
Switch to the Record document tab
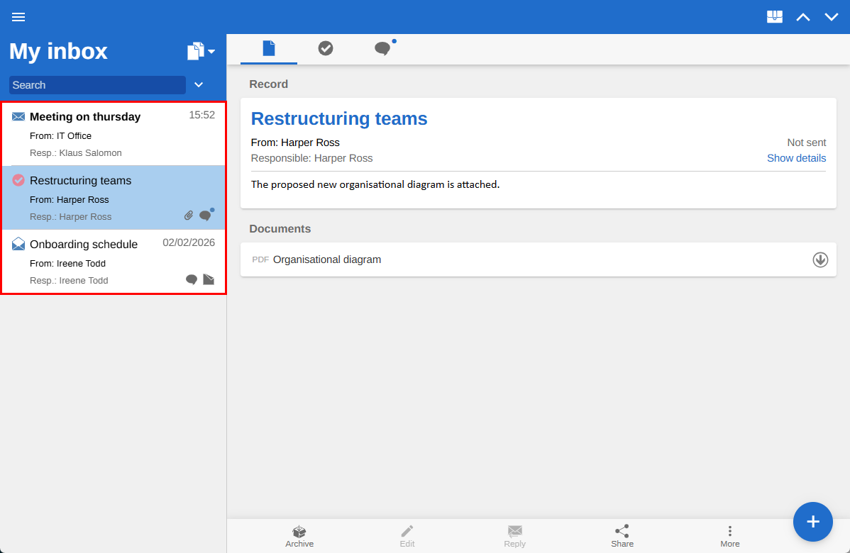(x=269, y=49)
